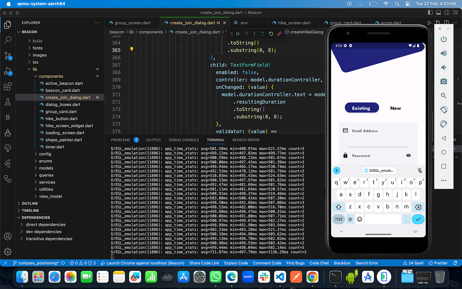Click the emulator zoom magnifier icon
This screenshot has height=289, width=462.
coord(444,96)
